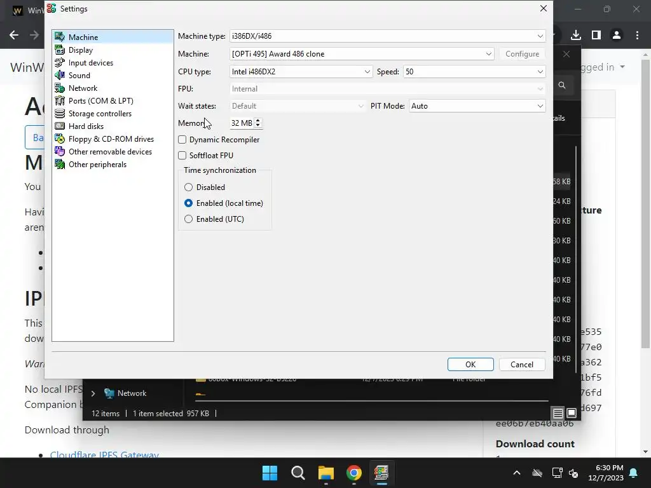651x488 pixels.
Task: Click the 86Box app icon in Settings title bar
Action: click(51, 8)
